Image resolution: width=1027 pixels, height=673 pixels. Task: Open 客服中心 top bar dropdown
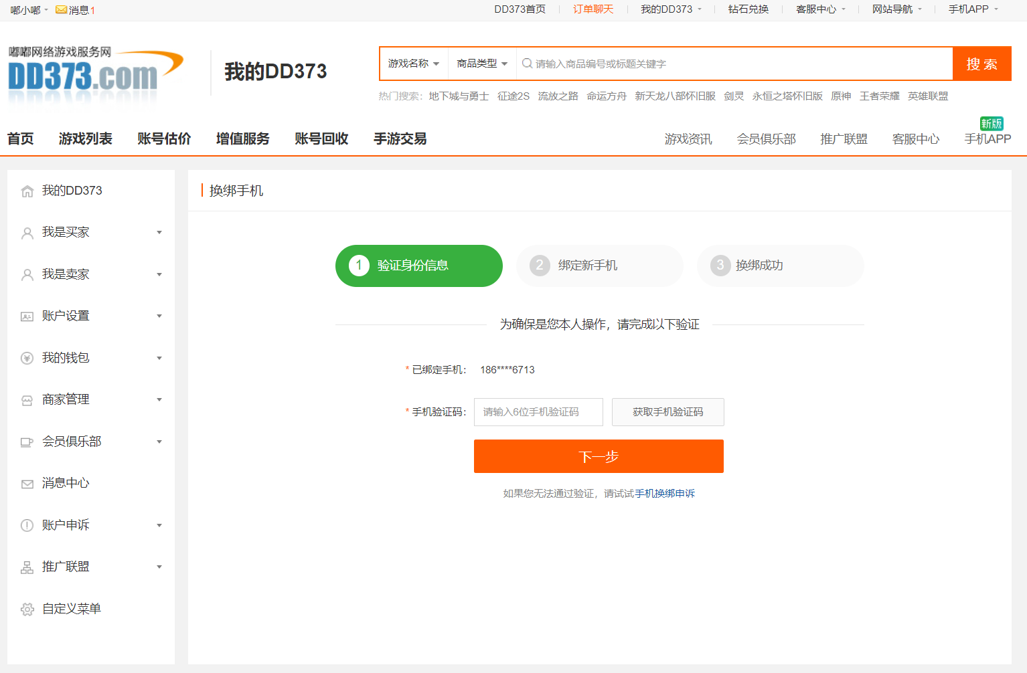point(820,9)
